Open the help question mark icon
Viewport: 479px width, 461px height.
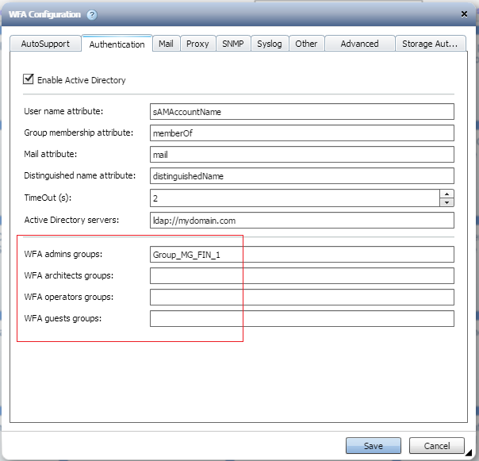[92, 14]
